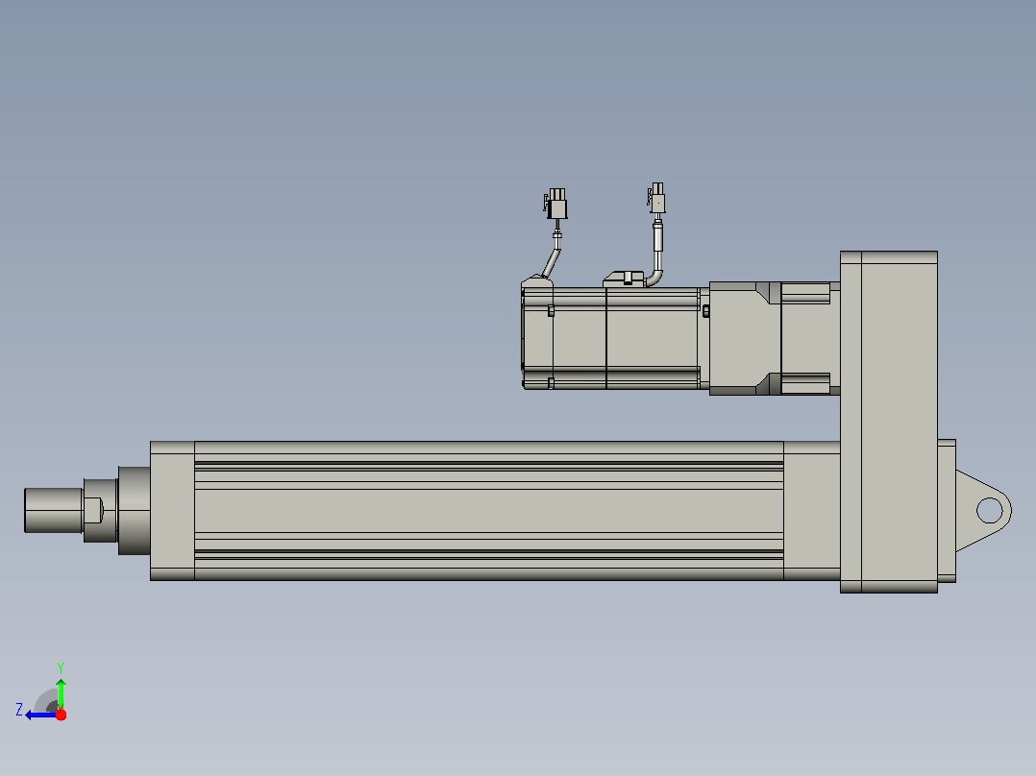Select the tall belt housing block
1036x776 pixels.
(889, 422)
